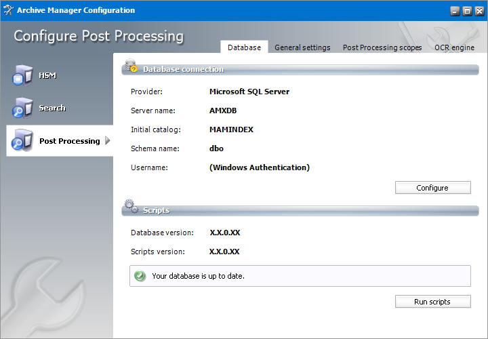Click the app icon in title bar
Viewport: 488px width, 339px height.
coord(9,10)
